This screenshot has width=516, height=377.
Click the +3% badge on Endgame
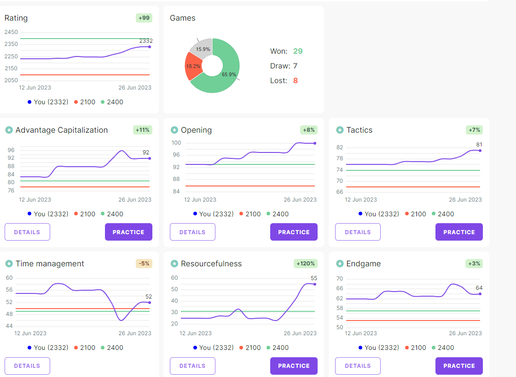(474, 264)
